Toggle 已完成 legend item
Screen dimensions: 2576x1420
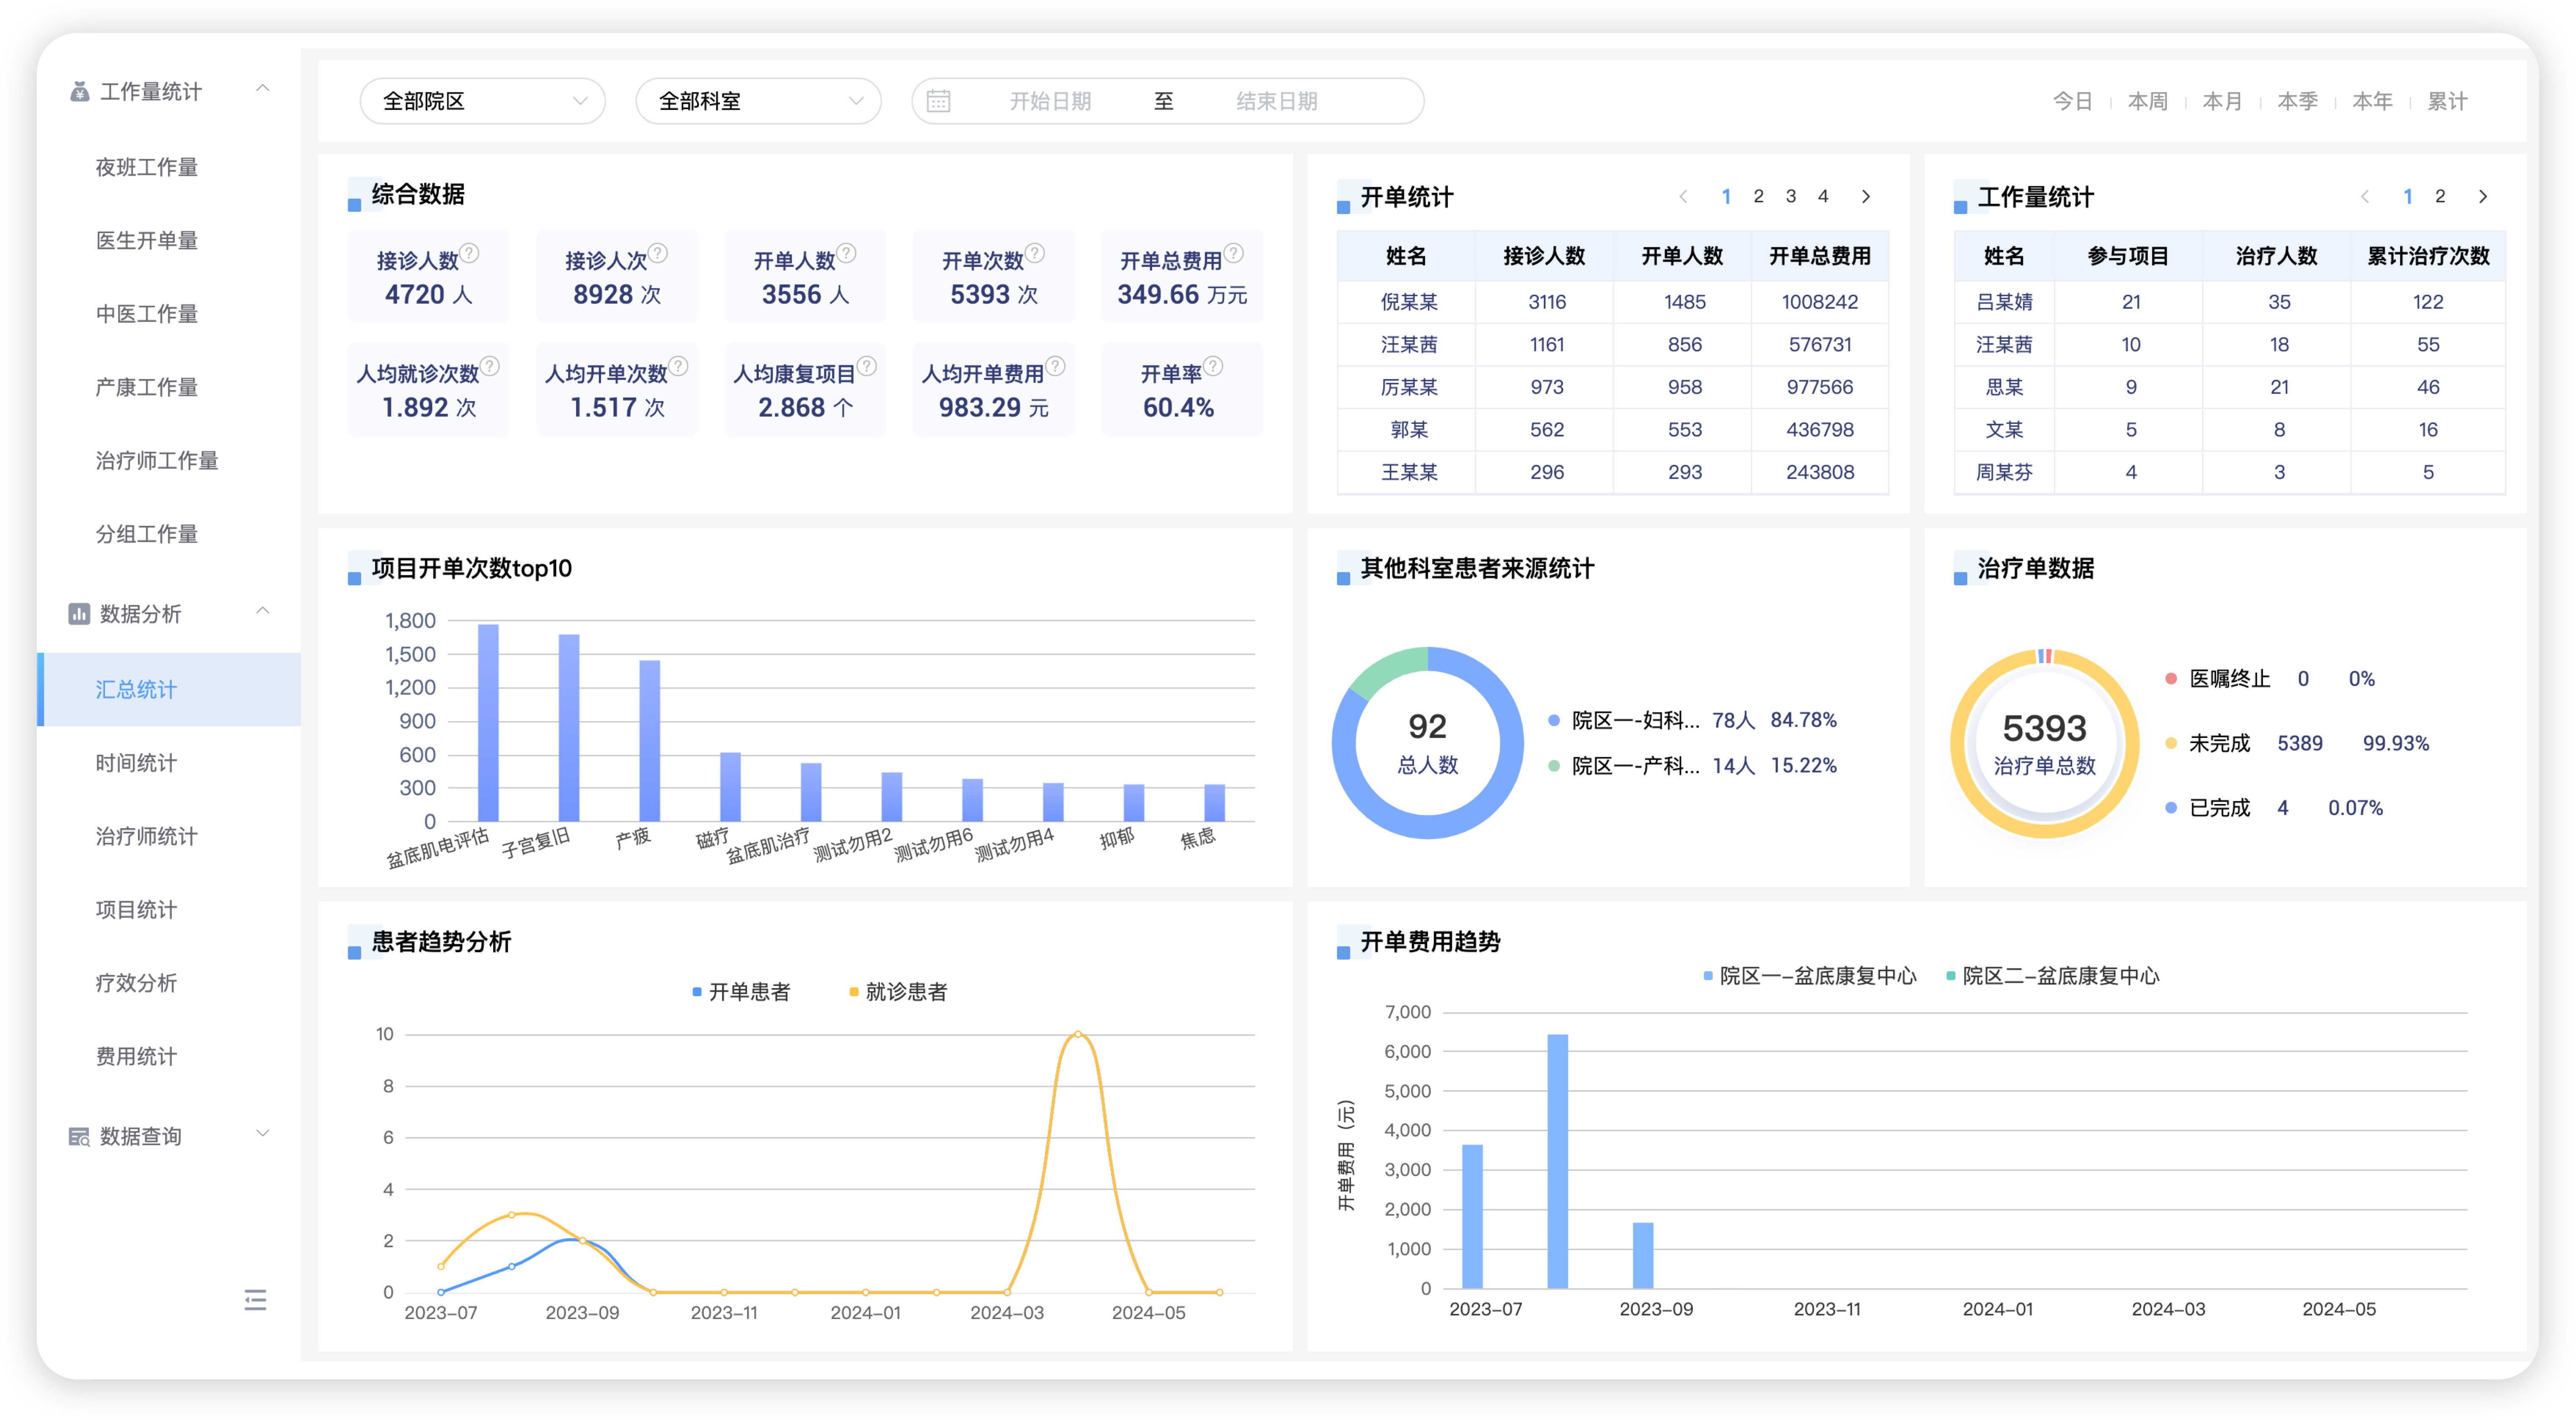coord(2208,808)
